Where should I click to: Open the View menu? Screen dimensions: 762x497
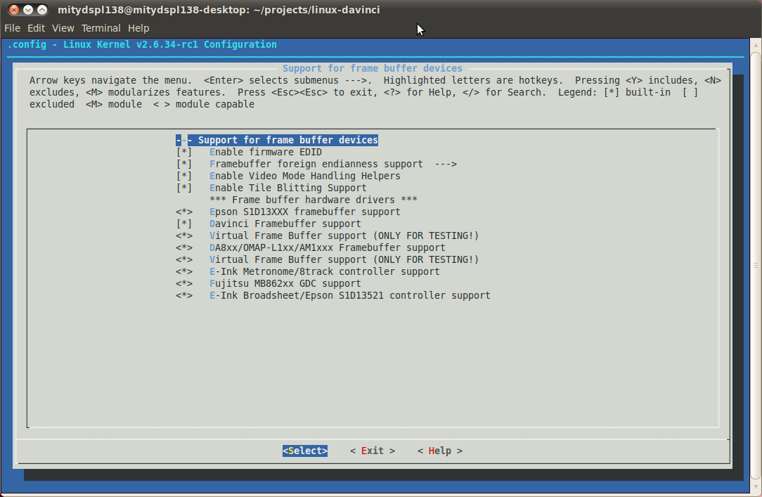coord(63,28)
